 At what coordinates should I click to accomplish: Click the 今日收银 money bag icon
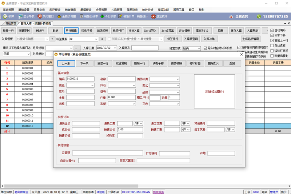point(102,16)
